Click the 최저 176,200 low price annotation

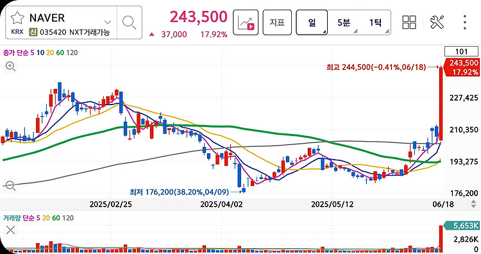(x=179, y=192)
